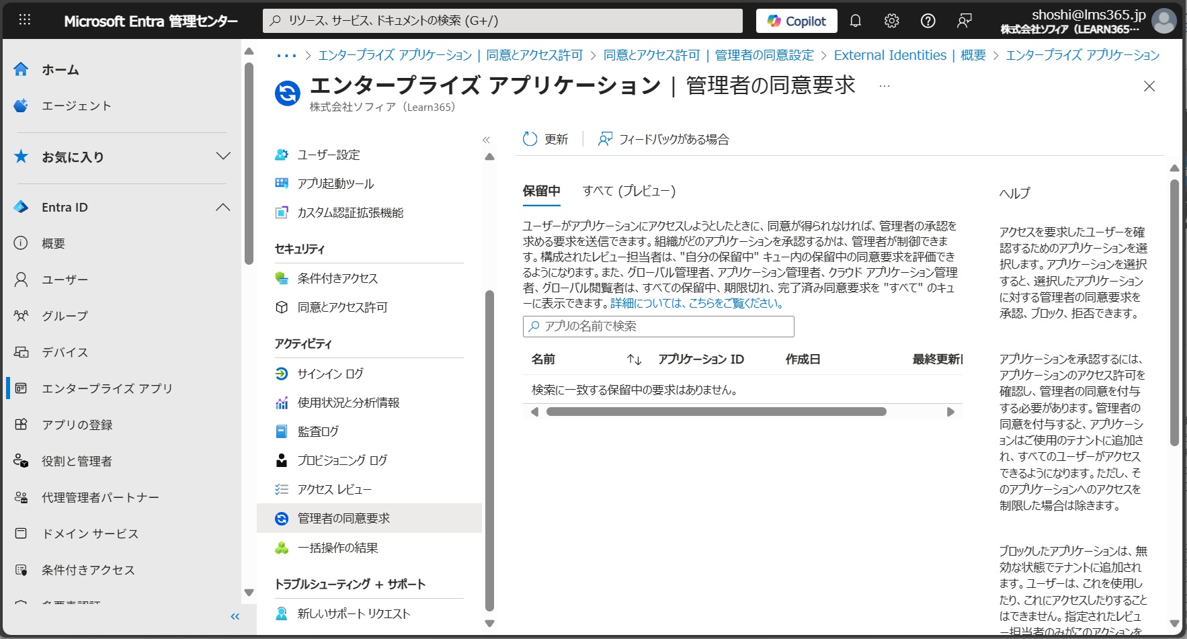Open App registrations icon
The height and width of the screenshot is (639, 1187).
(22, 425)
